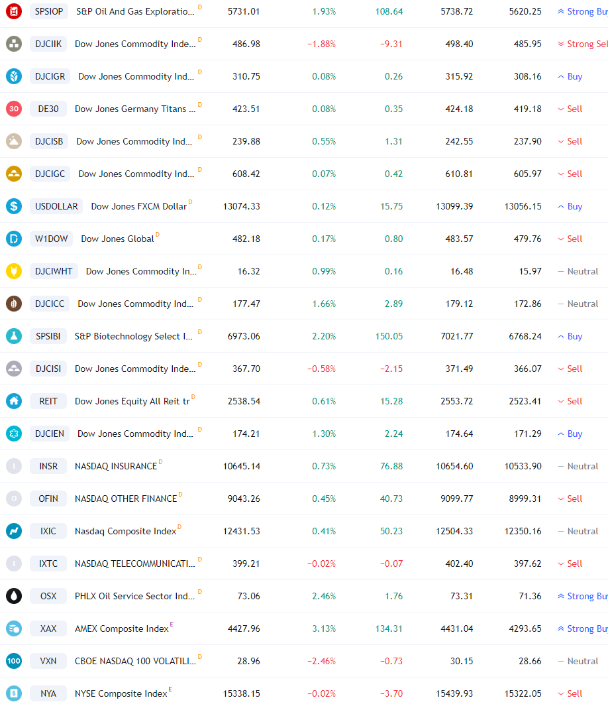Open the IXIC ticker symbol
The width and height of the screenshot is (608, 708).
click(x=48, y=532)
